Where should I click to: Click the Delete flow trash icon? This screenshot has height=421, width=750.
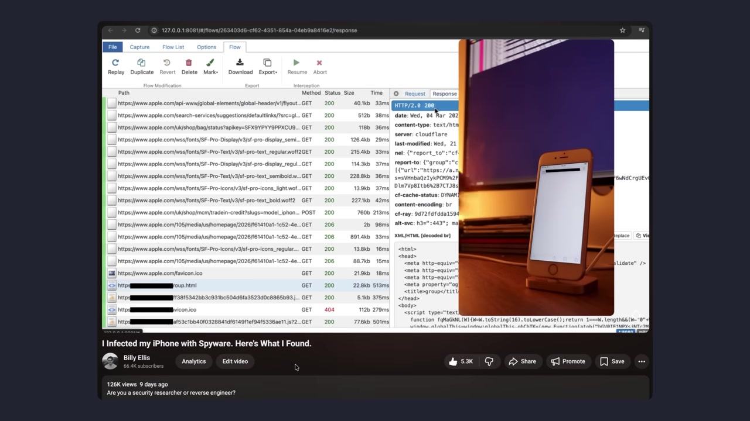tap(189, 63)
